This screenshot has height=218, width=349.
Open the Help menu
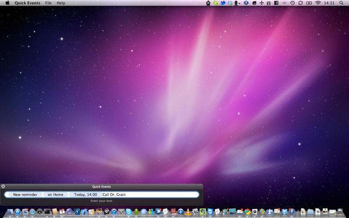61,3
